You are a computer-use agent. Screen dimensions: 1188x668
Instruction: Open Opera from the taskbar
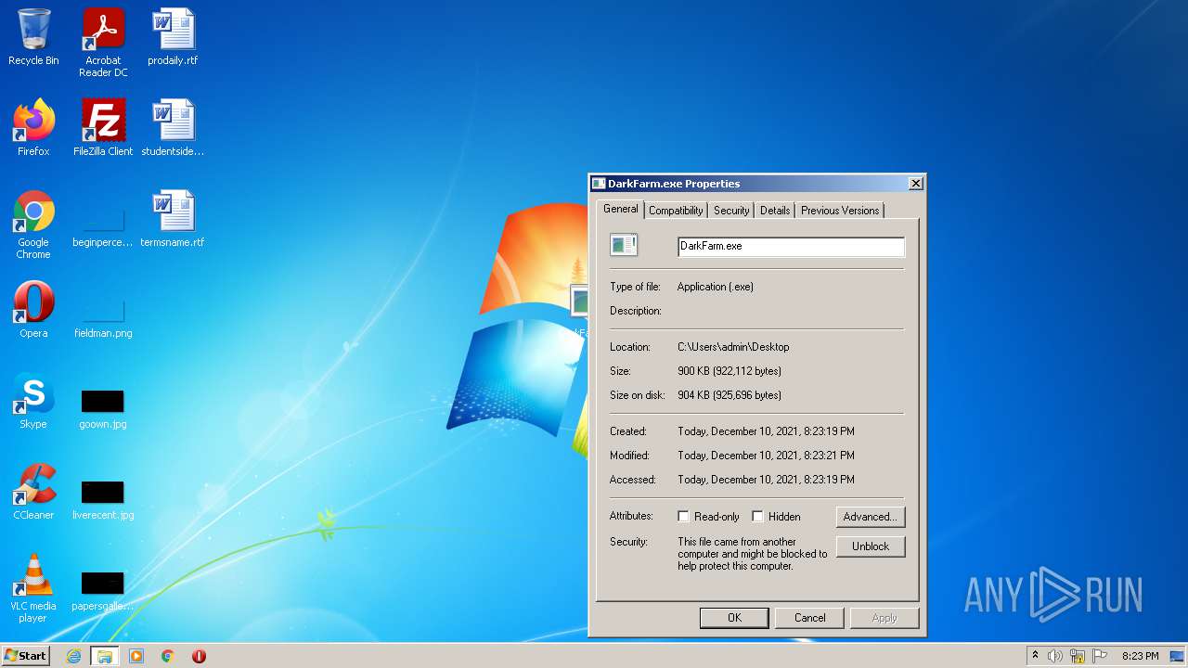tap(199, 656)
